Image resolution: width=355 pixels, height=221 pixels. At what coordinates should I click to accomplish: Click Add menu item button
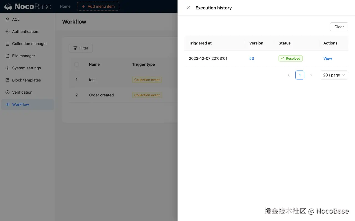pos(98,6)
